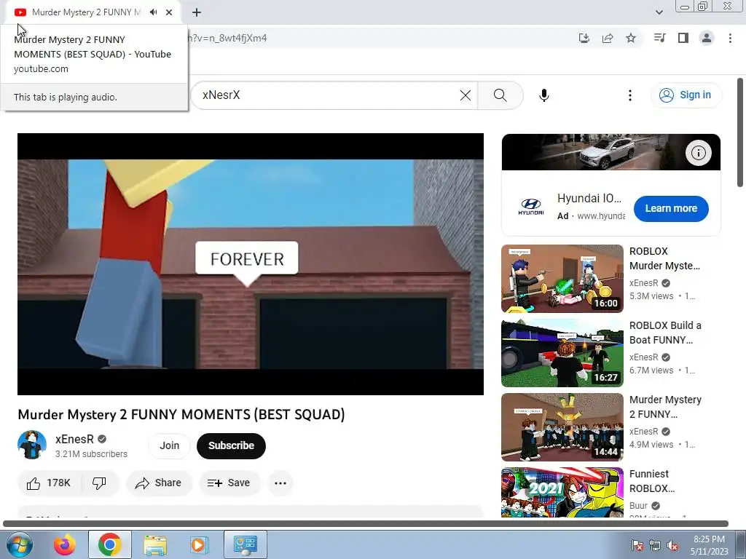This screenshot has width=746, height=559.
Task: Open Windows Media Player from taskbar
Action: (x=198, y=544)
